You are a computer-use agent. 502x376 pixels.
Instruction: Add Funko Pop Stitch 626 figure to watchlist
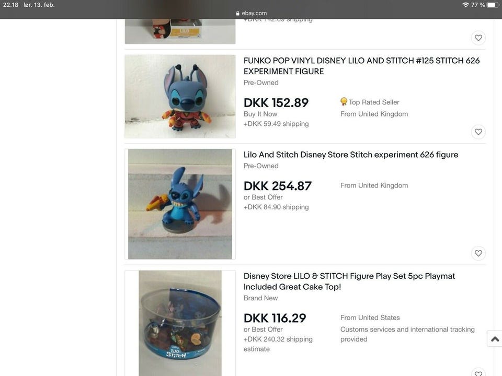click(478, 132)
